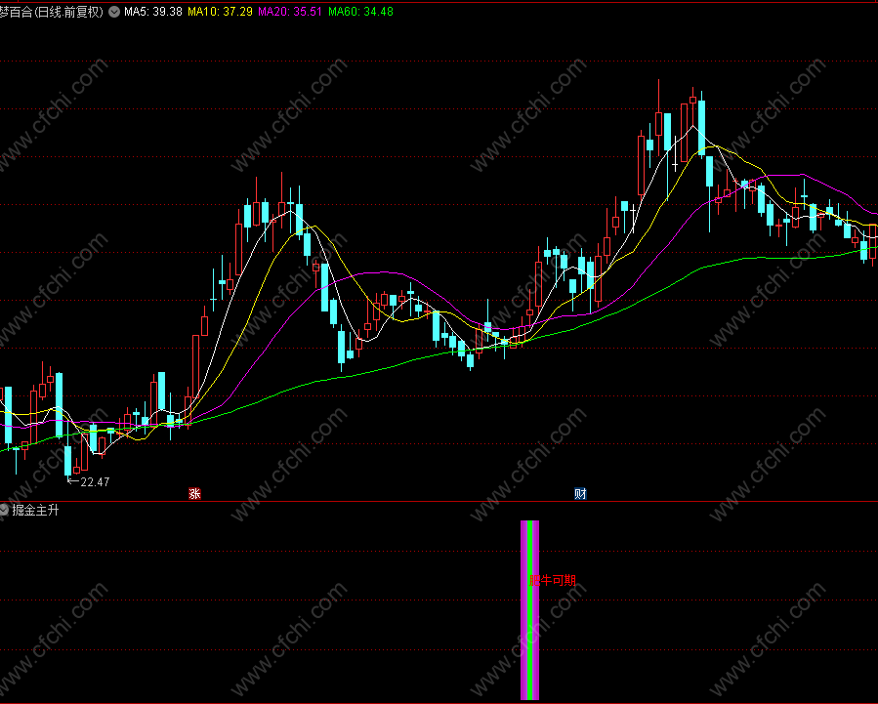Click the stock title 梦百合(日线.前复权)
Screen dimensions: 878x704
(x=52, y=12)
